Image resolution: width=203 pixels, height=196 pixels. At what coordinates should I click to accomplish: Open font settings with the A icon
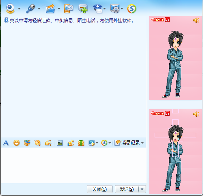point(6,143)
